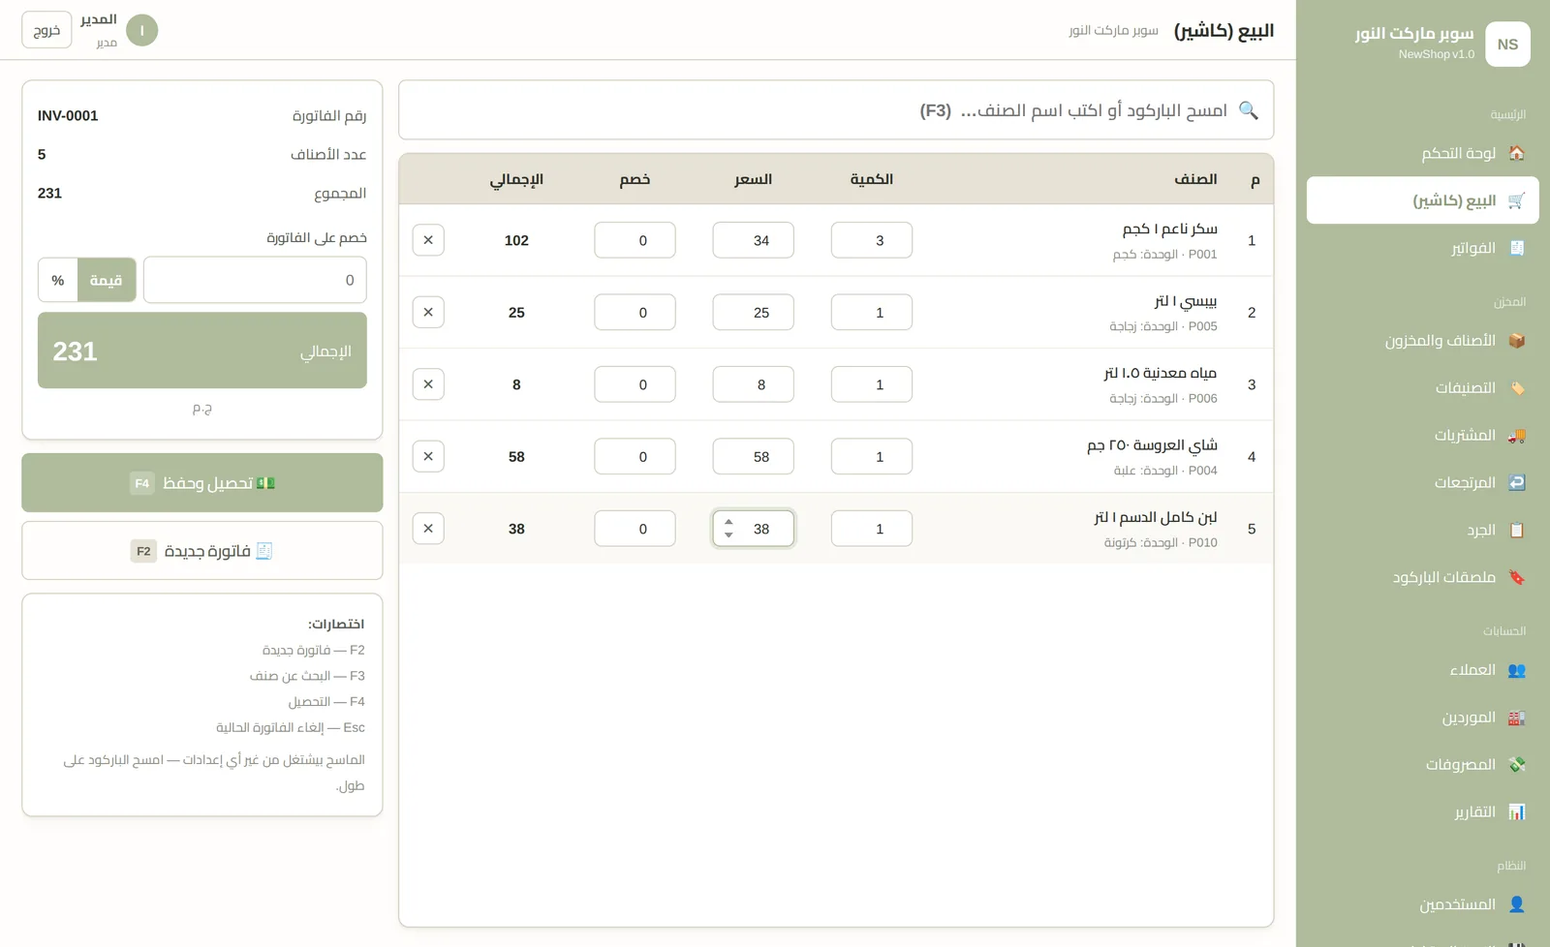Click the الجرد clipboard icon
Image resolution: width=1550 pixels, height=947 pixels.
pyautogui.click(x=1517, y=530)
